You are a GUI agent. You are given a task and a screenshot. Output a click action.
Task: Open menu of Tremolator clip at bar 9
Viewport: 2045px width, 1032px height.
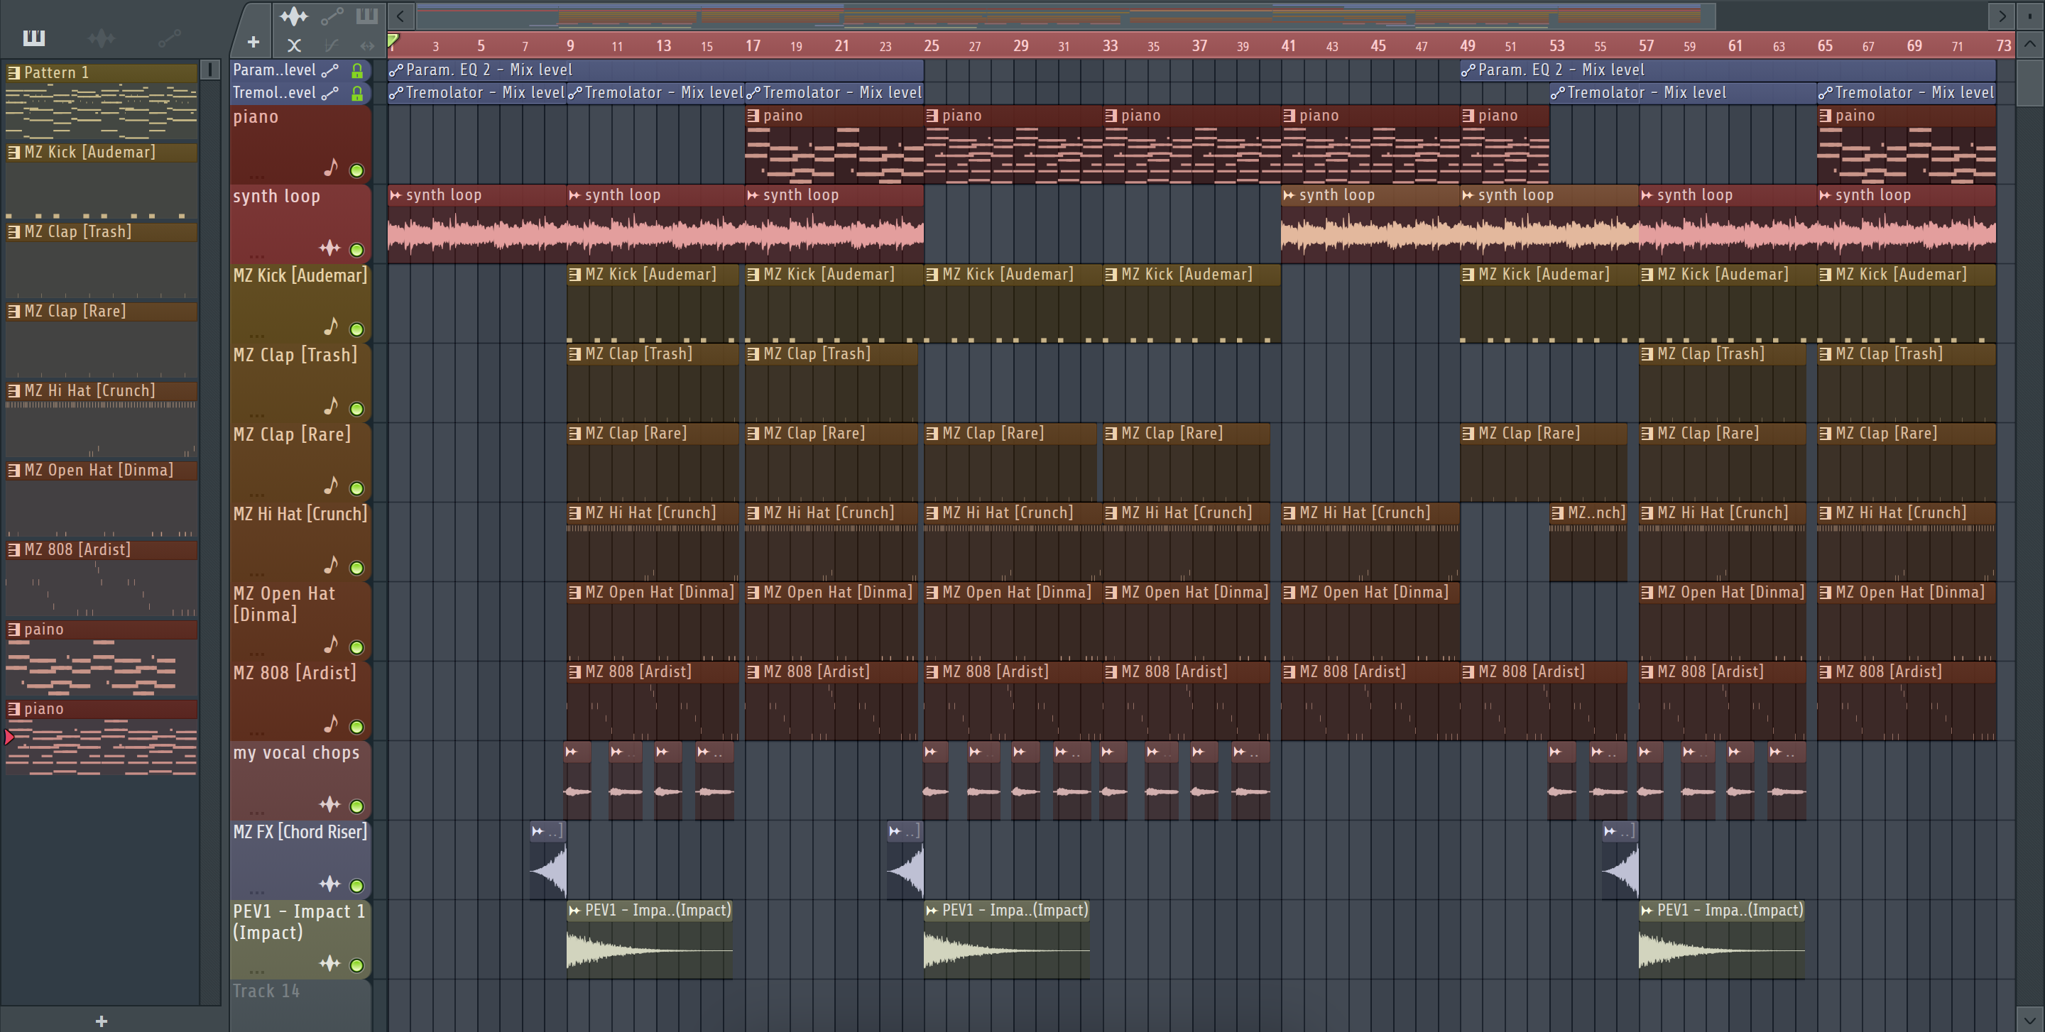[574, 94]
